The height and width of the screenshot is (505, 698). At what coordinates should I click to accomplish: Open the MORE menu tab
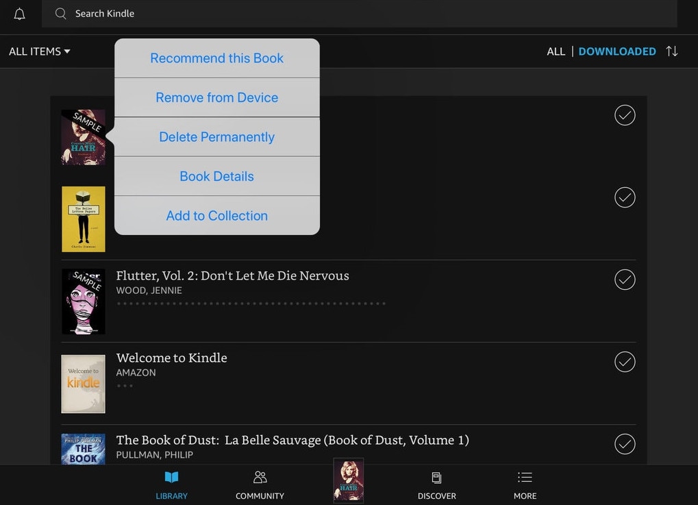(x=525, y=485)
